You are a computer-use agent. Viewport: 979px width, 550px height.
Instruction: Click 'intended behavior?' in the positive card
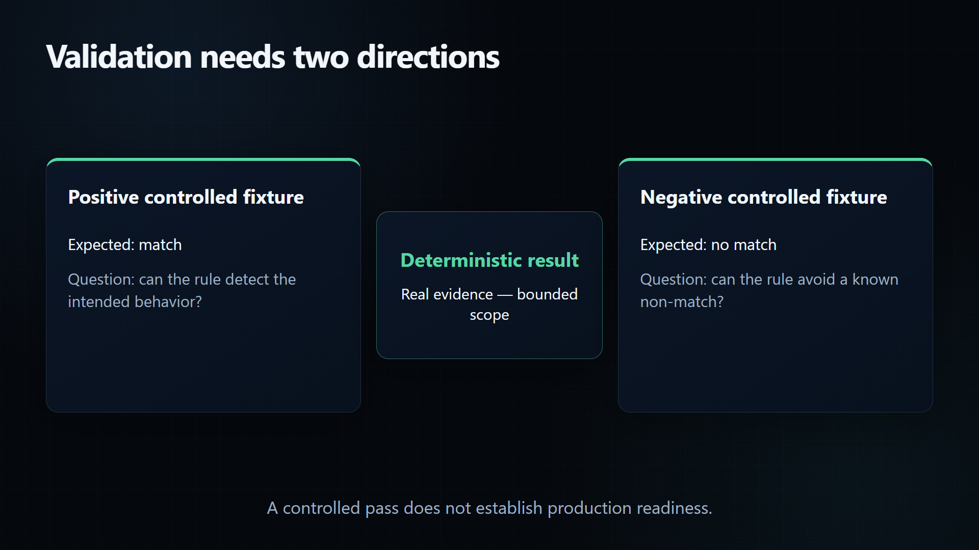[x=135, y=302]
